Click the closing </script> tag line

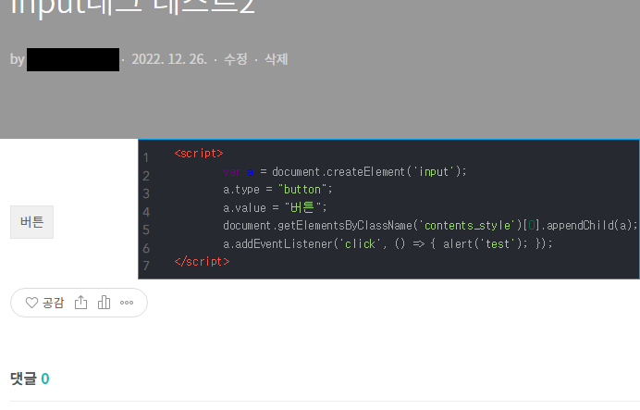[x=202, y=261]
